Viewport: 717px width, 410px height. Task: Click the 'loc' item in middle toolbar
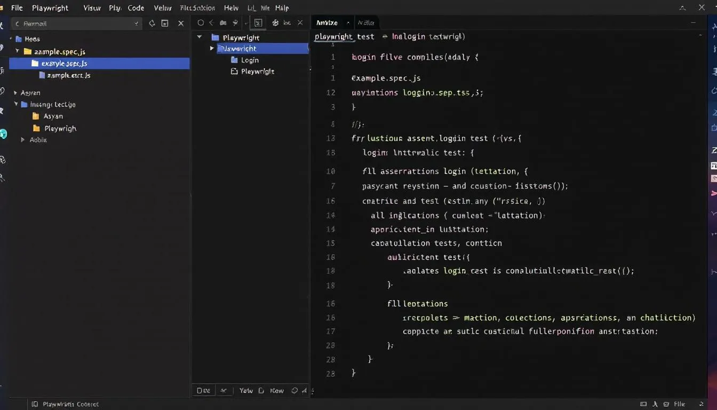(x=287, y=23)
